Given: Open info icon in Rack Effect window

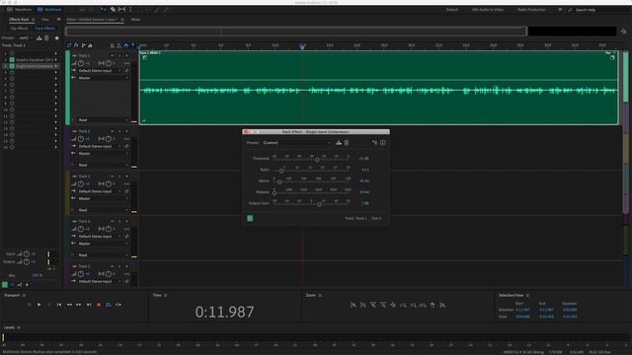Looking at the screenshot, I should [382, 143].
